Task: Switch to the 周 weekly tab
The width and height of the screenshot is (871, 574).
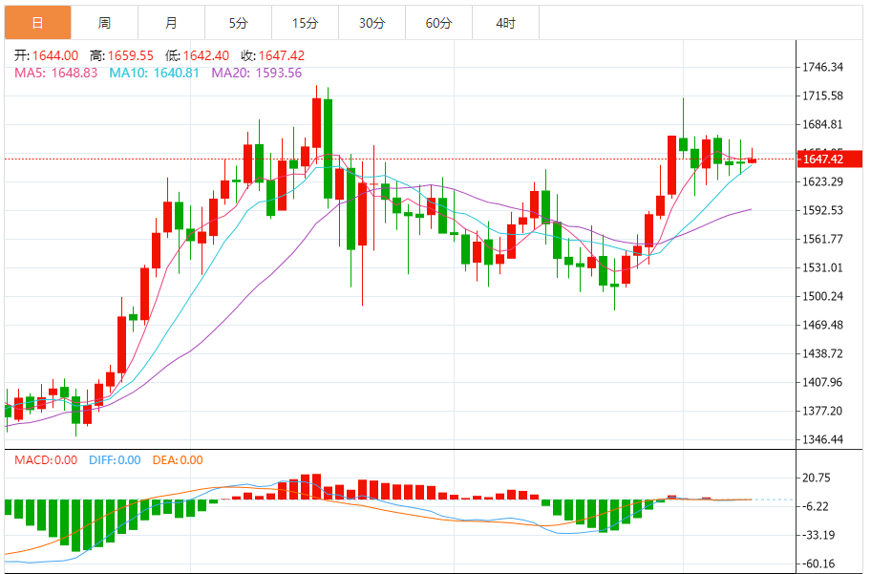Action: [x=104, y=22]
